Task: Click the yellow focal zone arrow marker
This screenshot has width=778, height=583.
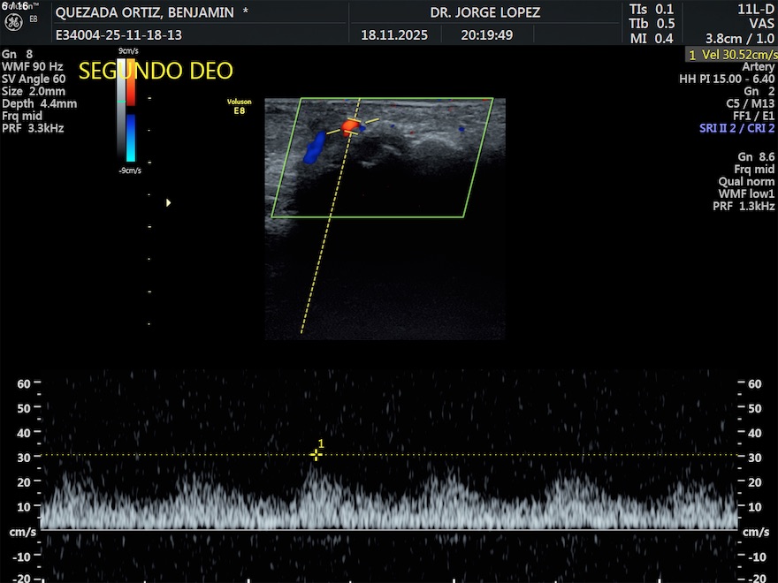Action: pos(168,203)
